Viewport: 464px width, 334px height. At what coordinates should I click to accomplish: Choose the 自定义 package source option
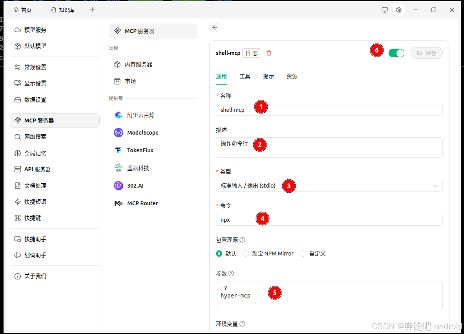point(303,254)
